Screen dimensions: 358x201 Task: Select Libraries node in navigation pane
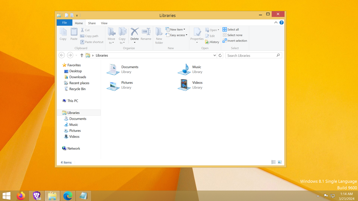click(79, 113)
